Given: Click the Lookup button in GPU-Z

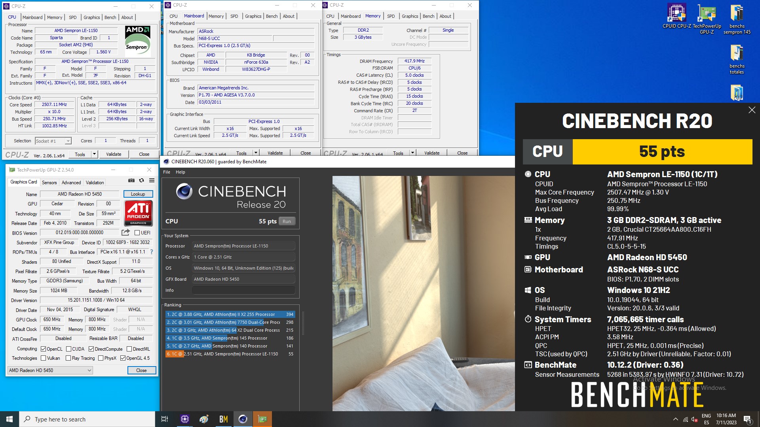Looking at the screenshot, I should 138,194.
